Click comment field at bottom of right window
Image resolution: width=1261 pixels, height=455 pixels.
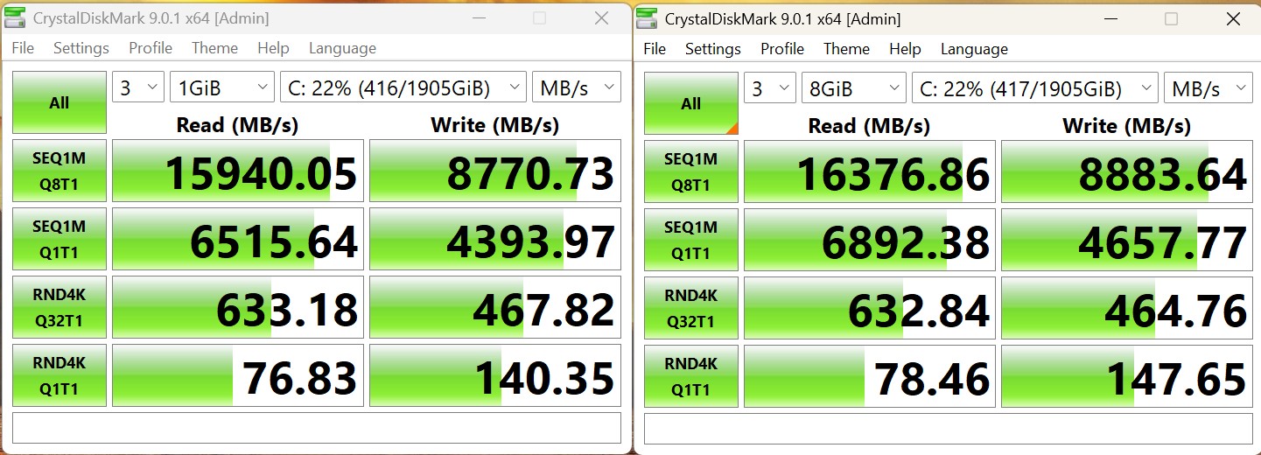[949, 429]
